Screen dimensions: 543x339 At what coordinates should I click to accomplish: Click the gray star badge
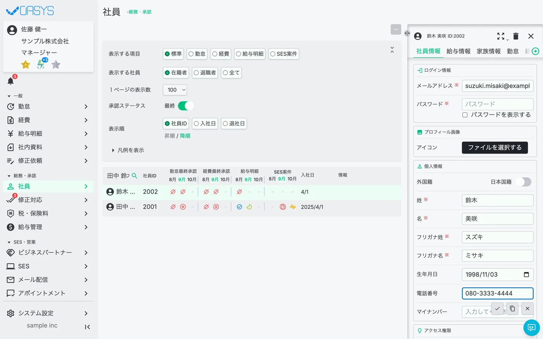56,65
